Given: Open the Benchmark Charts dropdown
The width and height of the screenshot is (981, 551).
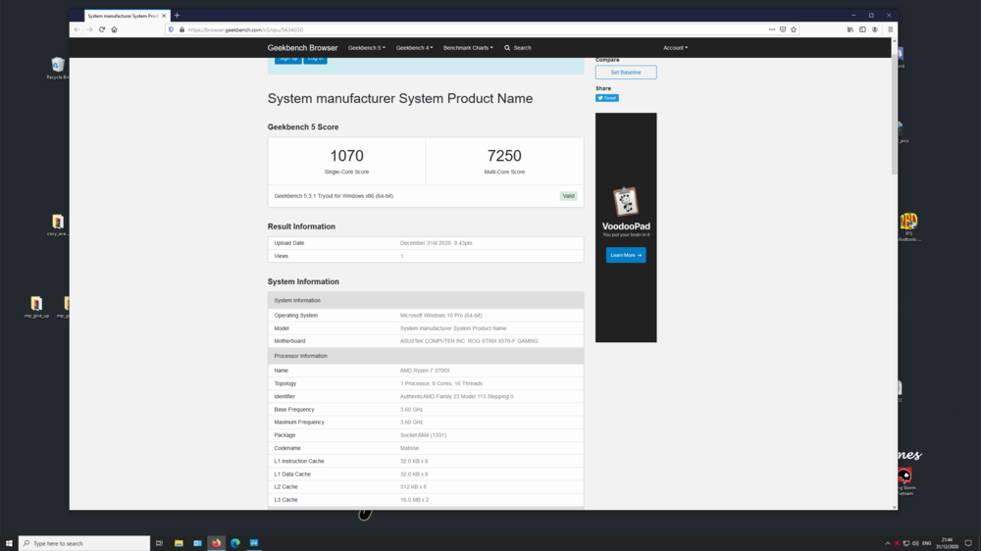Looking at the screenshot, I should (468, 48).
